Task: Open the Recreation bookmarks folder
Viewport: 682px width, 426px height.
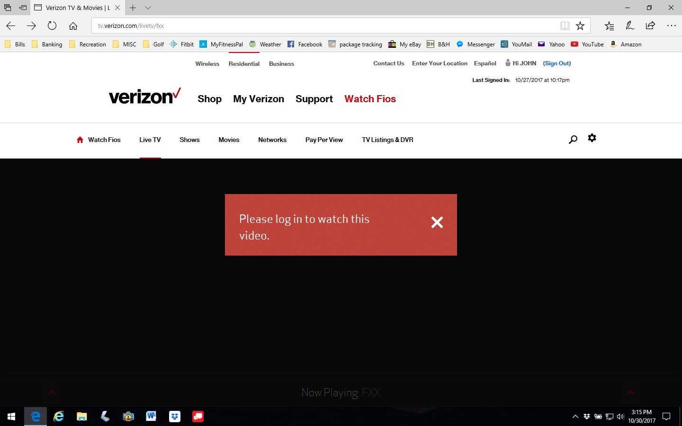Action: (88, 44)
